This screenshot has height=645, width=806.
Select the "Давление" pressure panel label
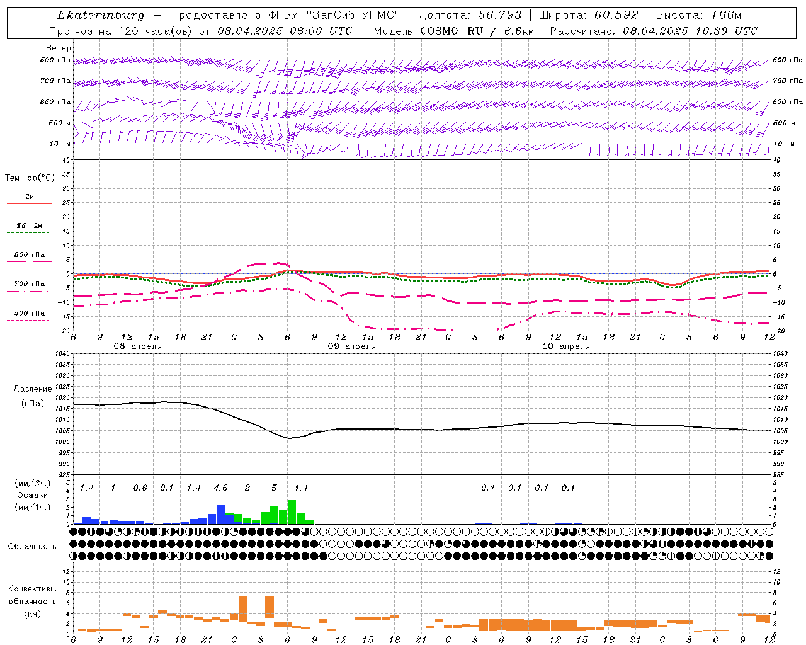33,389
